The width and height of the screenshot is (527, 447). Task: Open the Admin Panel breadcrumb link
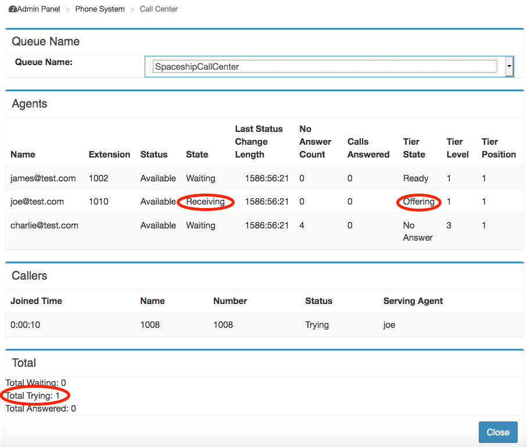coord(38,9)
